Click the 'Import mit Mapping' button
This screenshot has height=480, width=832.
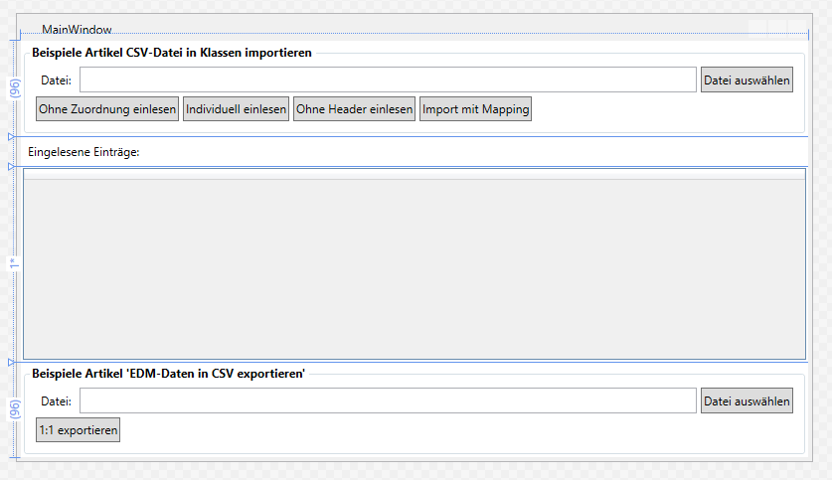pos(475,109)
